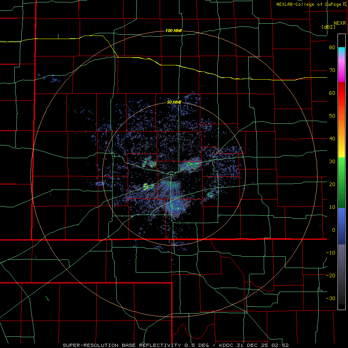
Task: Click the 10 value on the dBZ scale
Action: coord(332,207)
